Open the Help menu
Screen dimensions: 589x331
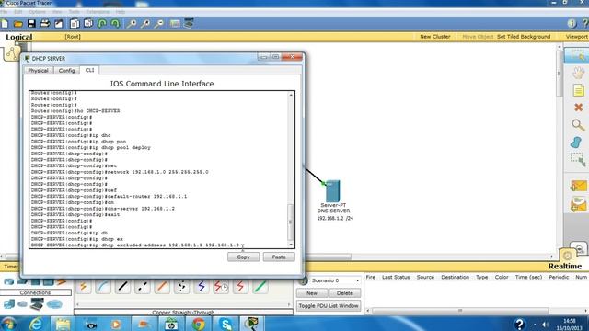pos(121,12)
